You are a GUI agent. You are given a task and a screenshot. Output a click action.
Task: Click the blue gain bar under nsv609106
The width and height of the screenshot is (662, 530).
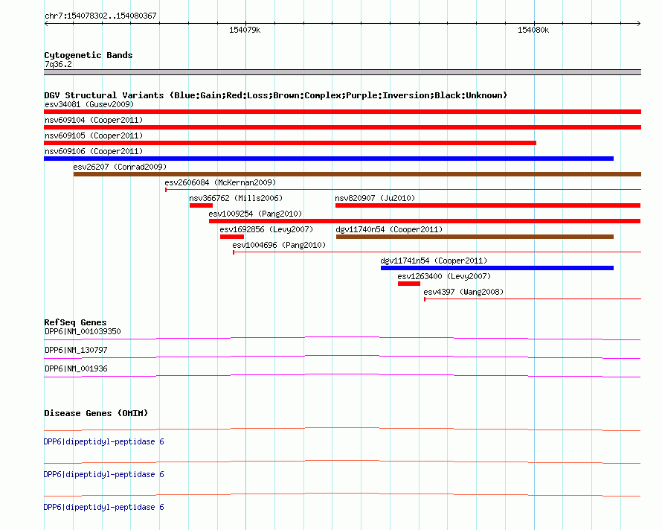point(329,159)
